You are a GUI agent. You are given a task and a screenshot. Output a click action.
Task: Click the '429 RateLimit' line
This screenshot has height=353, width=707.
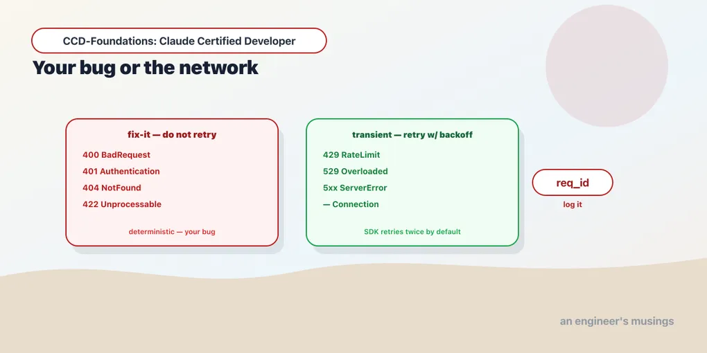point(351,155)
